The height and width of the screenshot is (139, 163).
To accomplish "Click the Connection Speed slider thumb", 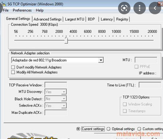I will [x=66, y=40].
